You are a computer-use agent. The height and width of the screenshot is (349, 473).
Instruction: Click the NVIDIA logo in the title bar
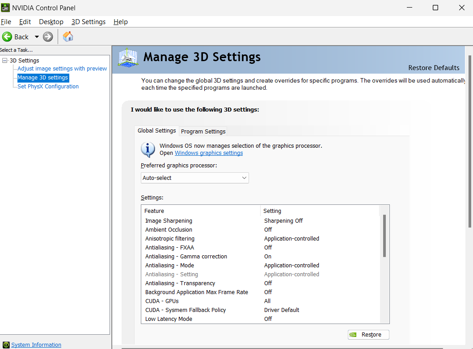click(5, 8)
